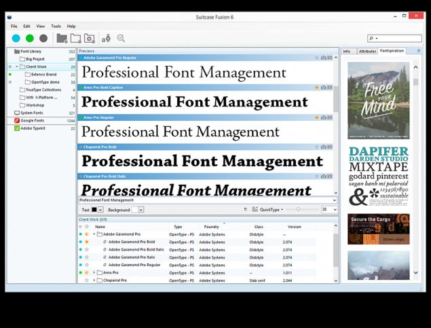Sort font list by Name column header
The height and width of the screenshot is (328, 431).
click(x=100, y=227)
